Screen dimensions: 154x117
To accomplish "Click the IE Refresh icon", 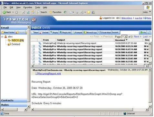I will click(x=28, y=12).
